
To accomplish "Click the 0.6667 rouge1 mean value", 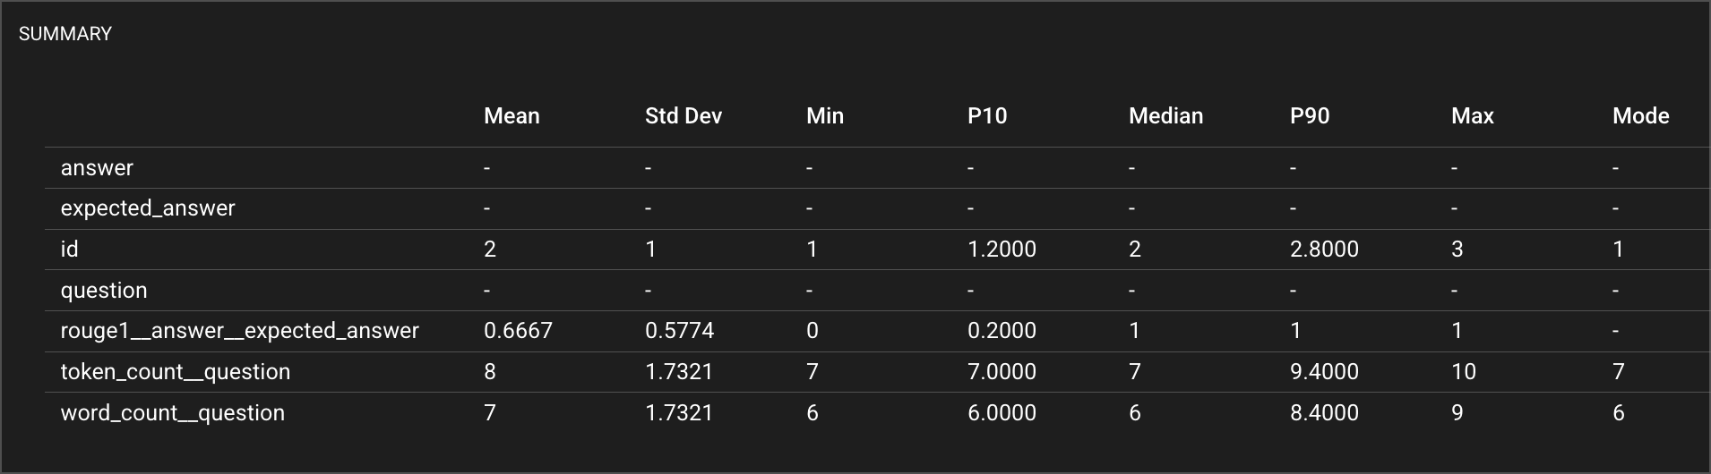I will coord(518,331).
